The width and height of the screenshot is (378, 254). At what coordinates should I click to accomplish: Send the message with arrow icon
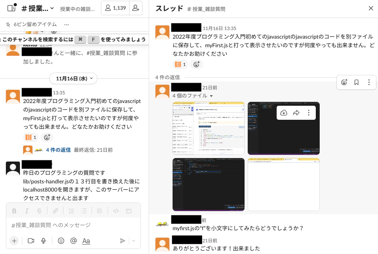[x=123, y=241]
